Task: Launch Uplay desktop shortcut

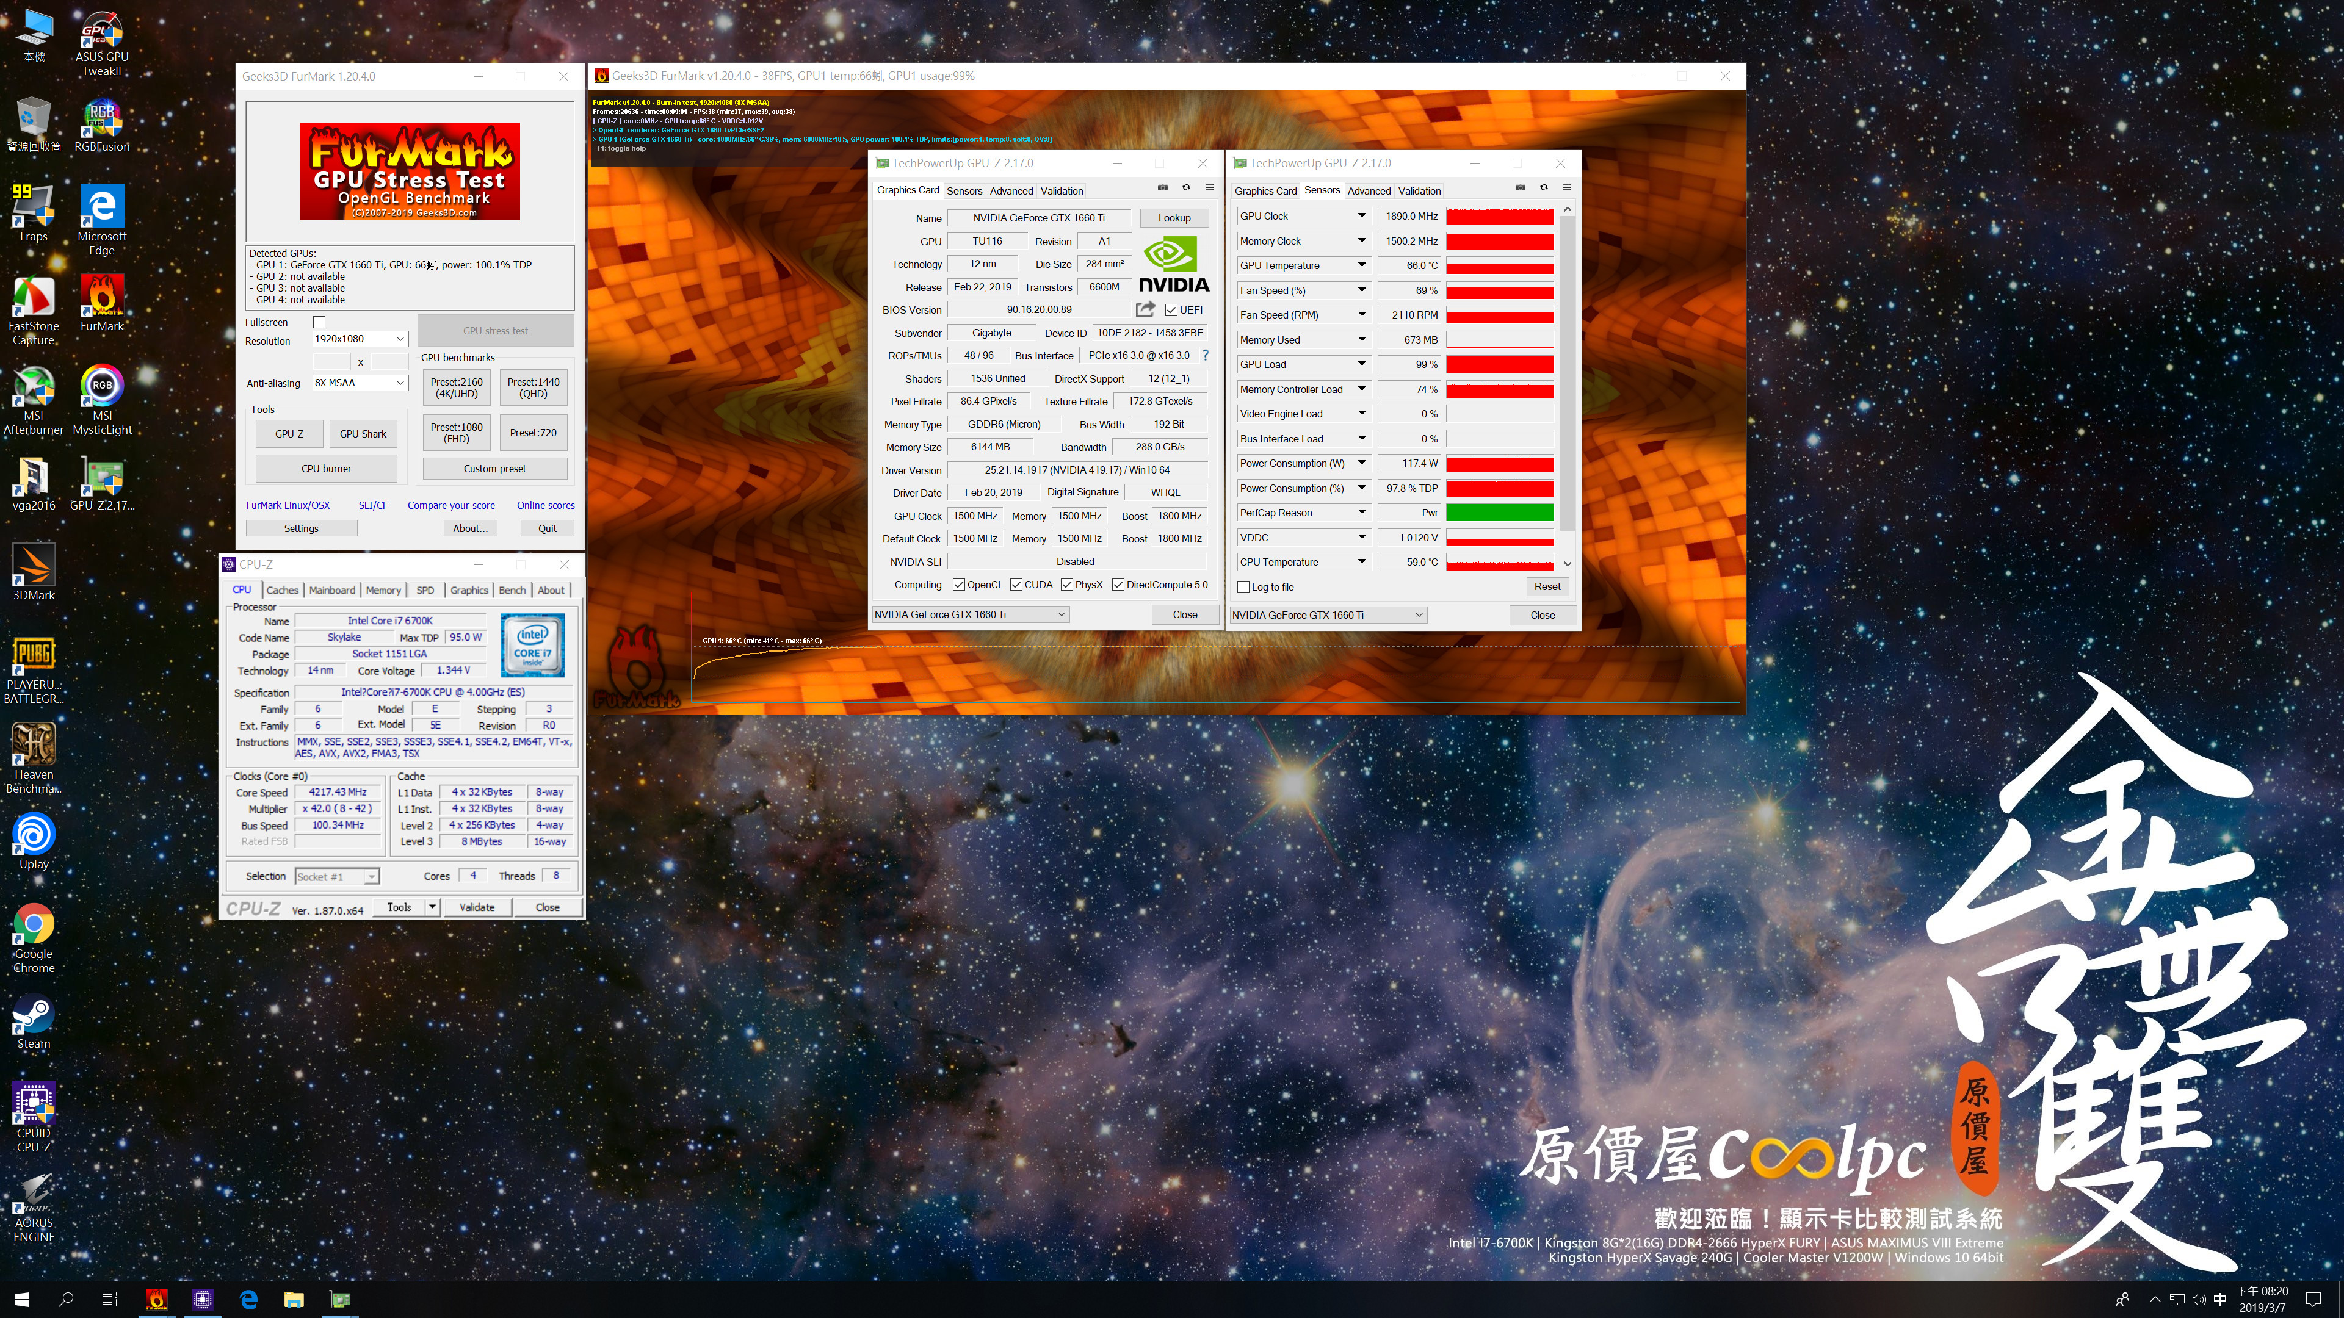Action: pyautogui.click(x=34, y=841)
